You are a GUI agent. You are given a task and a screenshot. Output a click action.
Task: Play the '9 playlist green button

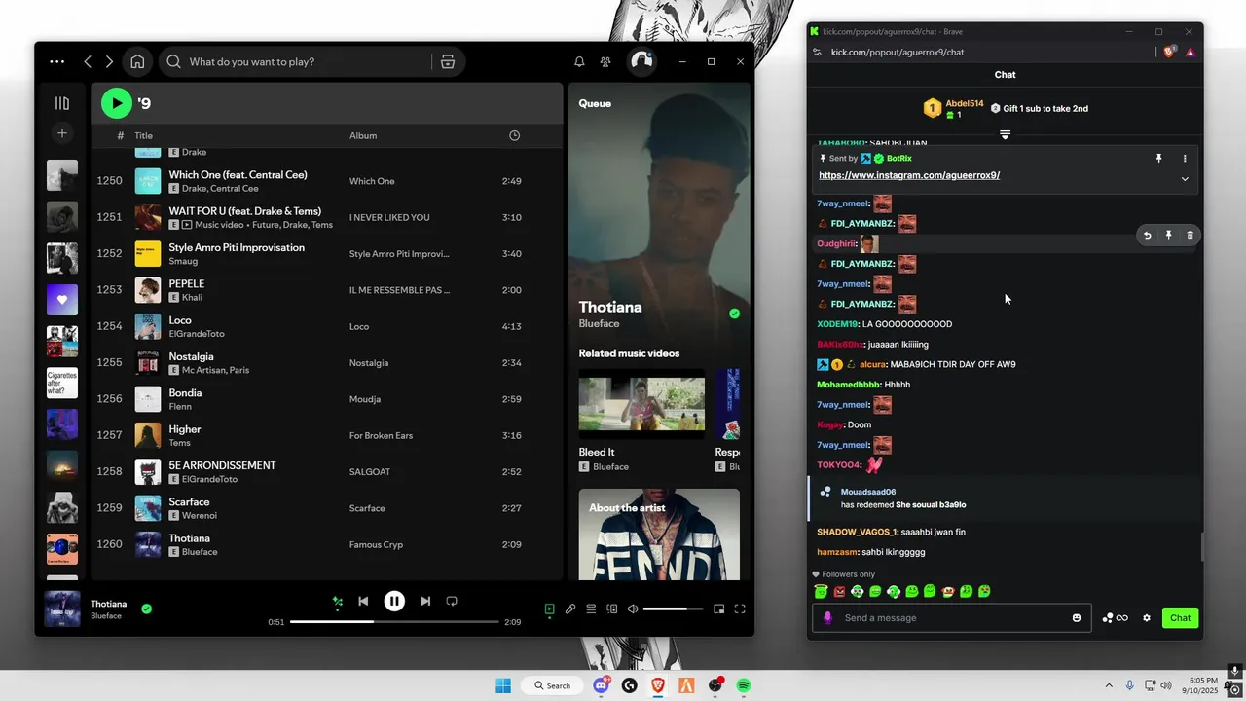[116, 102]
